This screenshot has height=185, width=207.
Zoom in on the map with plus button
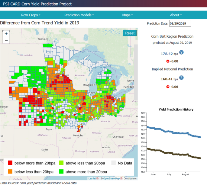[6, 34]
